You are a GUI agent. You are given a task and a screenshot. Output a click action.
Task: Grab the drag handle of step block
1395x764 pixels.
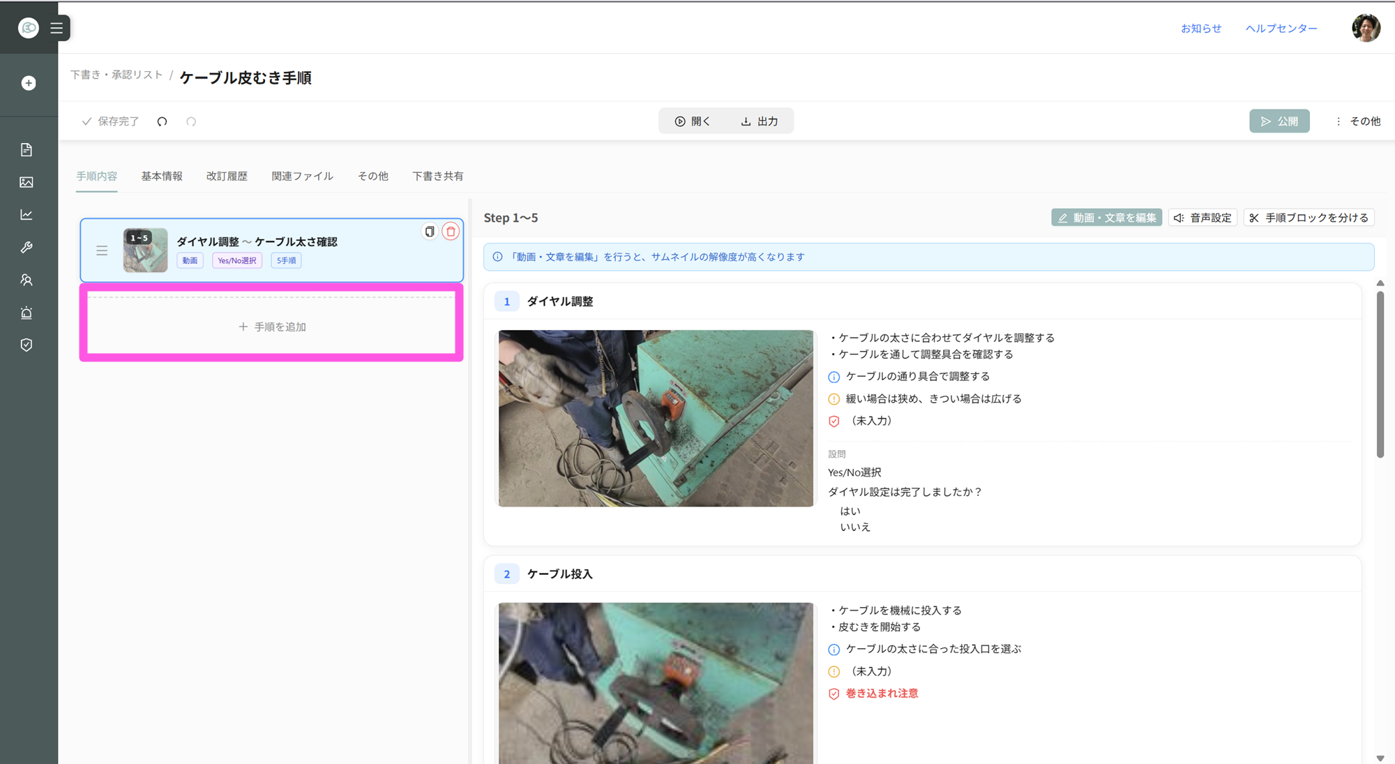(102, 250)
